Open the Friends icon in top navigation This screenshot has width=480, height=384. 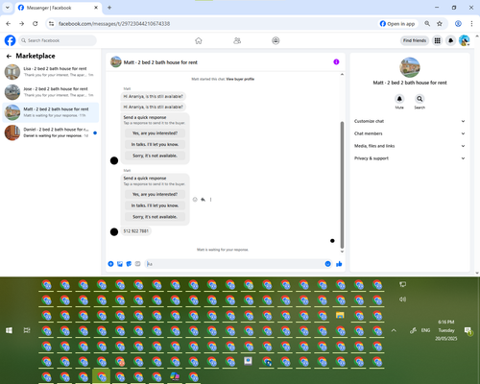[237, 40]
